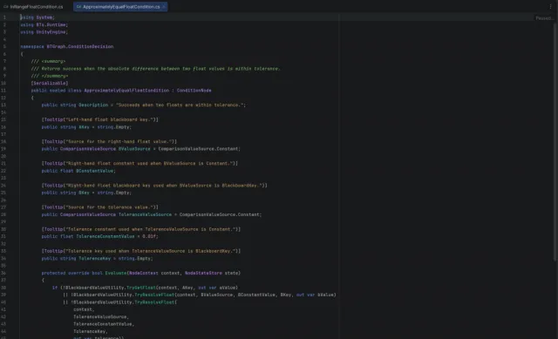Click the '0.01f' default value
The width and height of the screenshot is (558, 339).
click(149, 236)
